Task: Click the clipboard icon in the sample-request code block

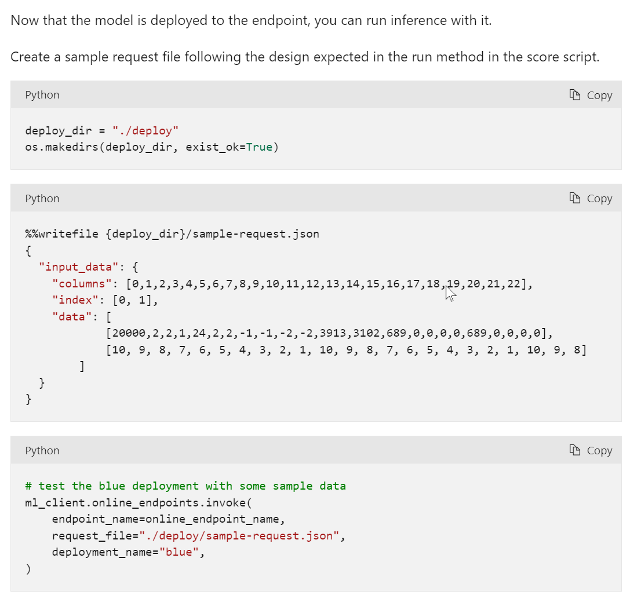Action: tap(574, 198)
